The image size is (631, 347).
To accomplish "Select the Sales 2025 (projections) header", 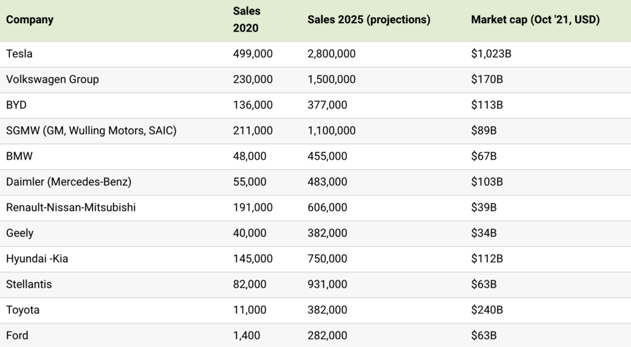I will [368, 20].
